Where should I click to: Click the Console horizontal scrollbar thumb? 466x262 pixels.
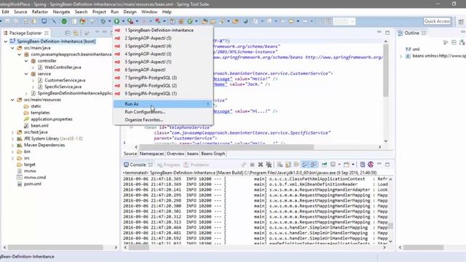coord(139,247)
